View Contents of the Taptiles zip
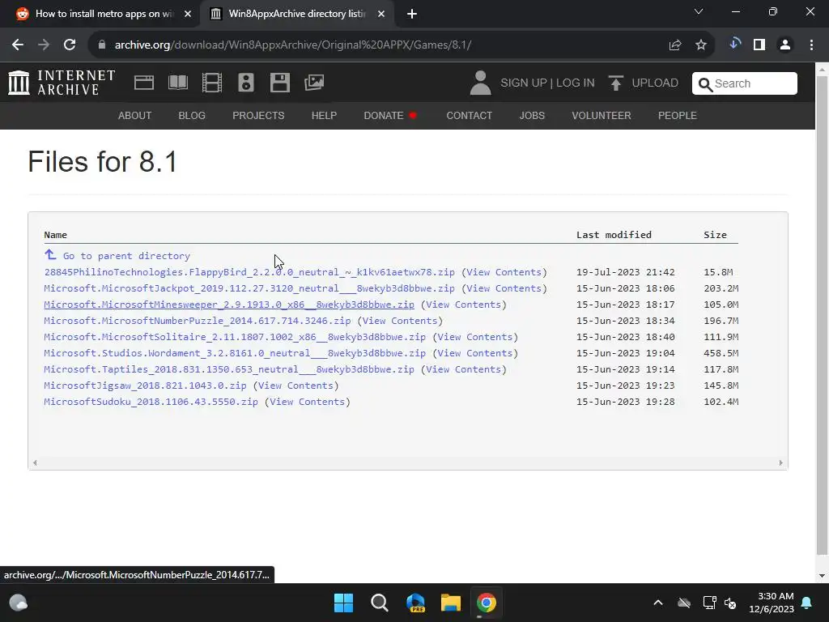 click(x=464, y=369)
